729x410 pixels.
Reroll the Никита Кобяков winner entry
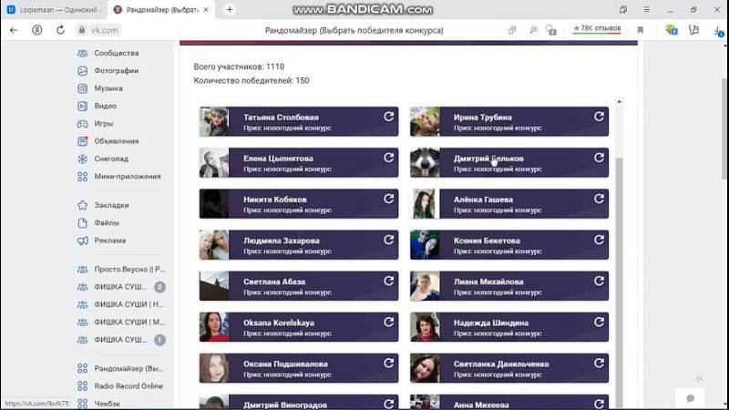tap(389, 199)
